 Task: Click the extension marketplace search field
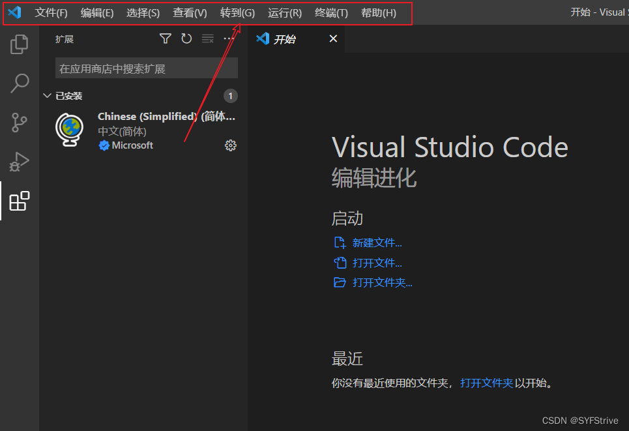click(x=147, y=68)
